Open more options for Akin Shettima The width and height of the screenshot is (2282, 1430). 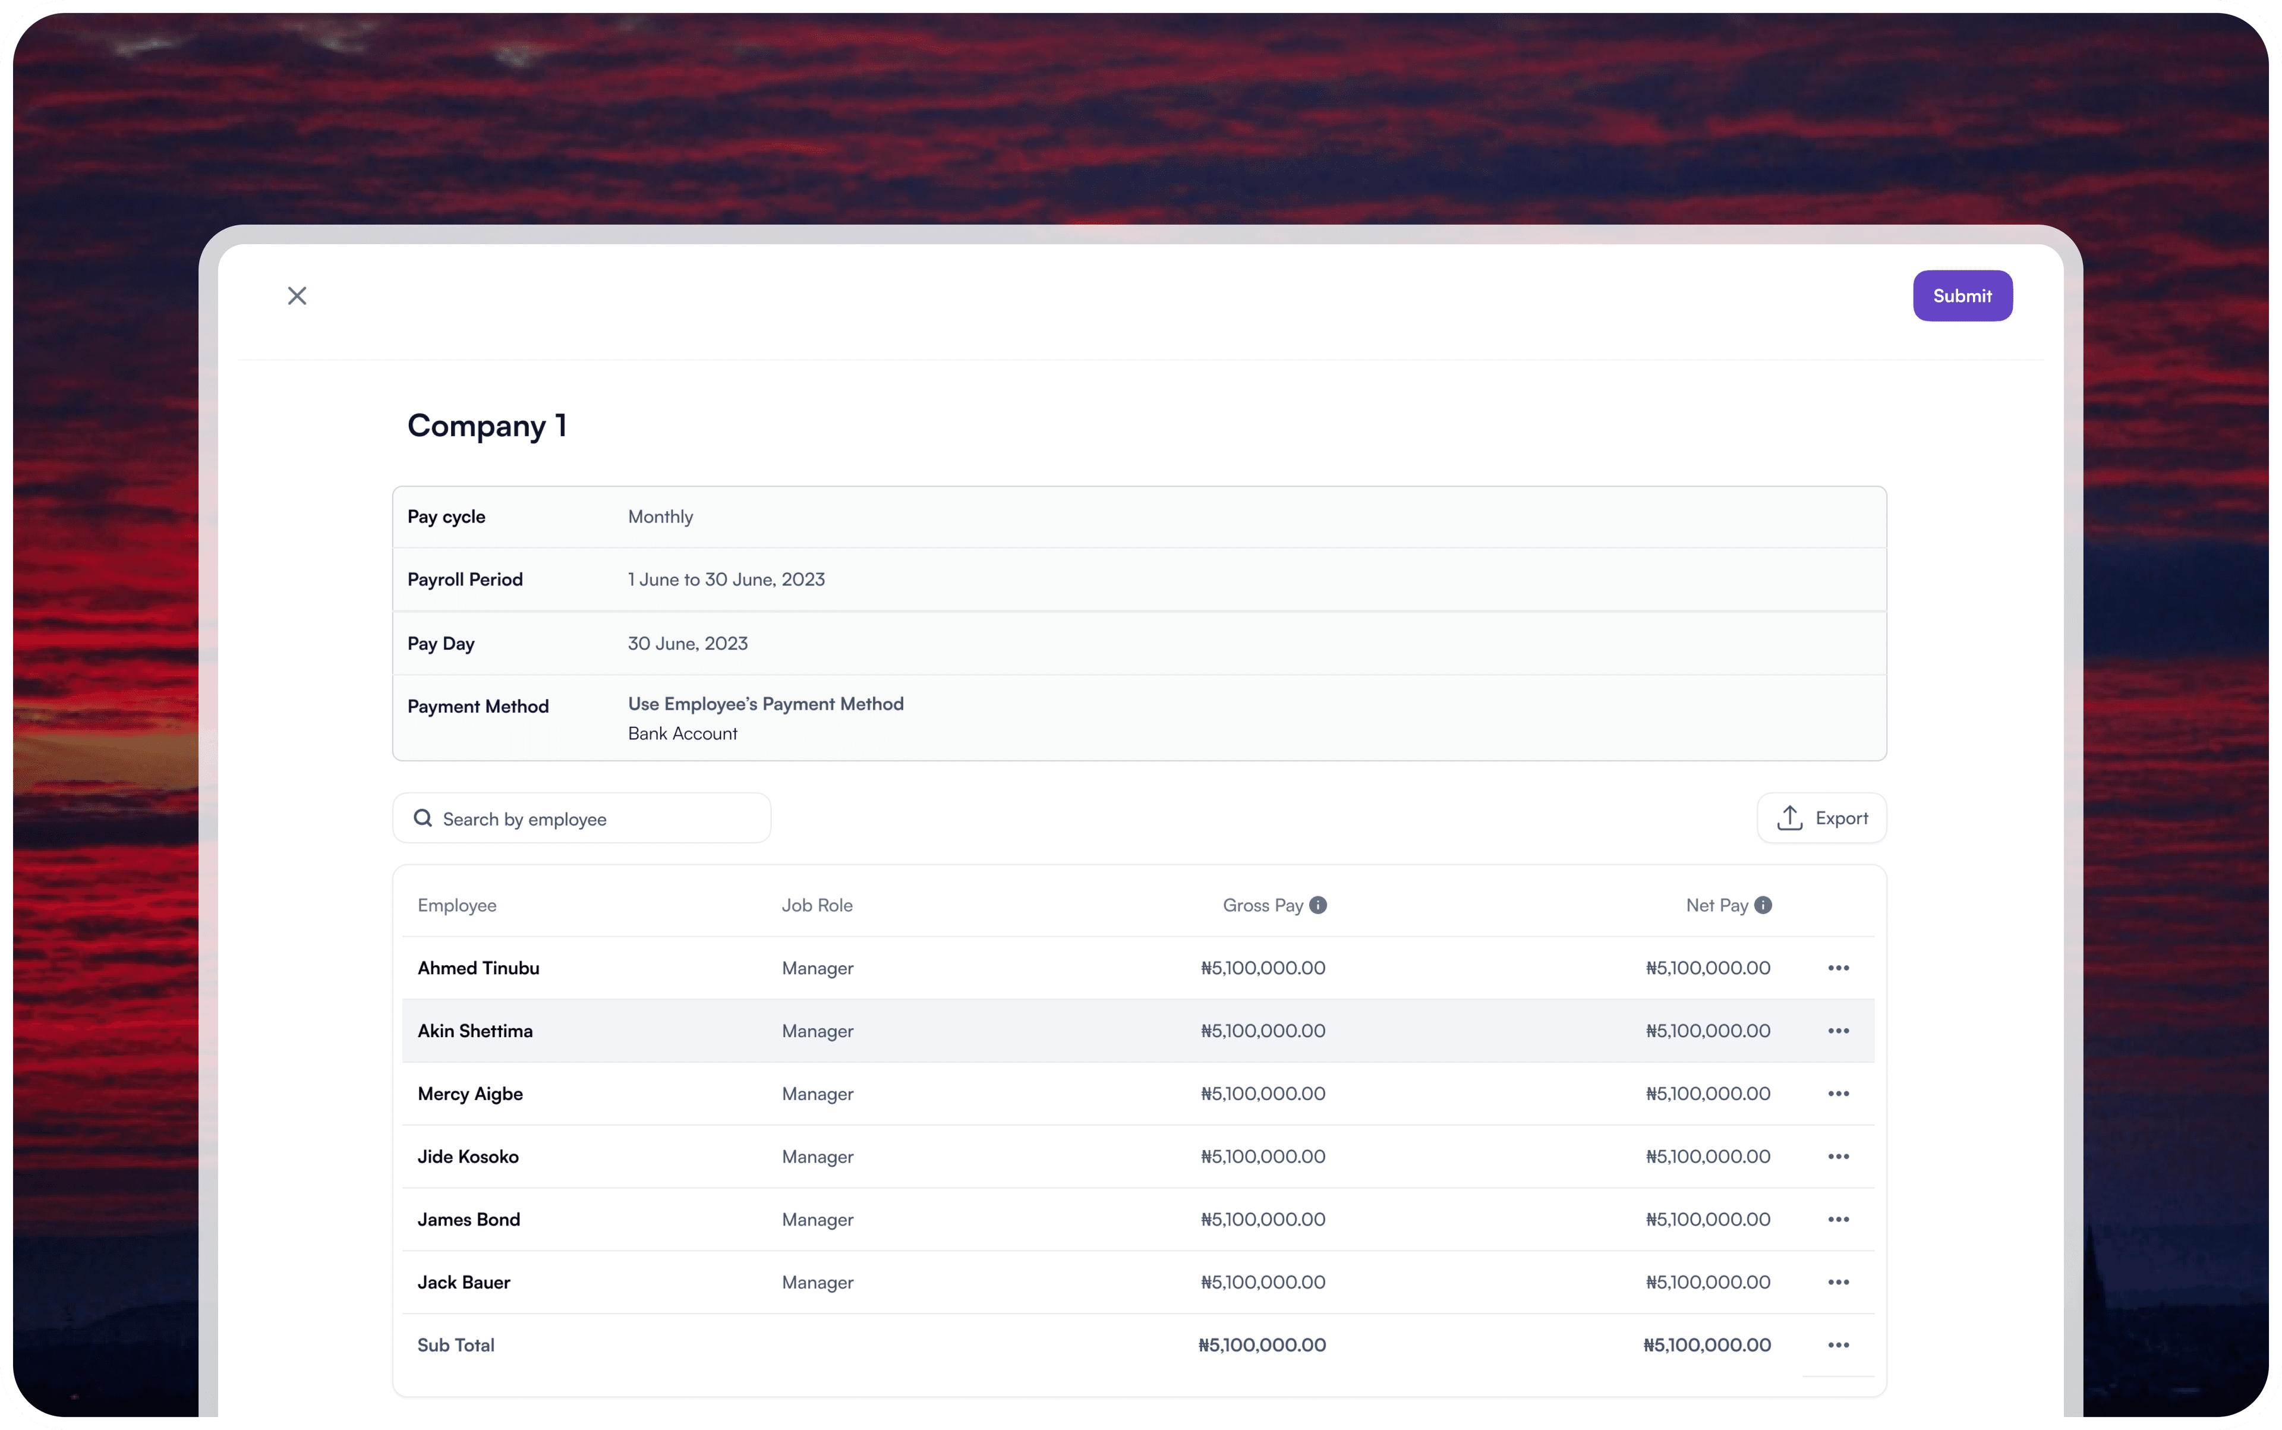[x=1837, y=1031]
